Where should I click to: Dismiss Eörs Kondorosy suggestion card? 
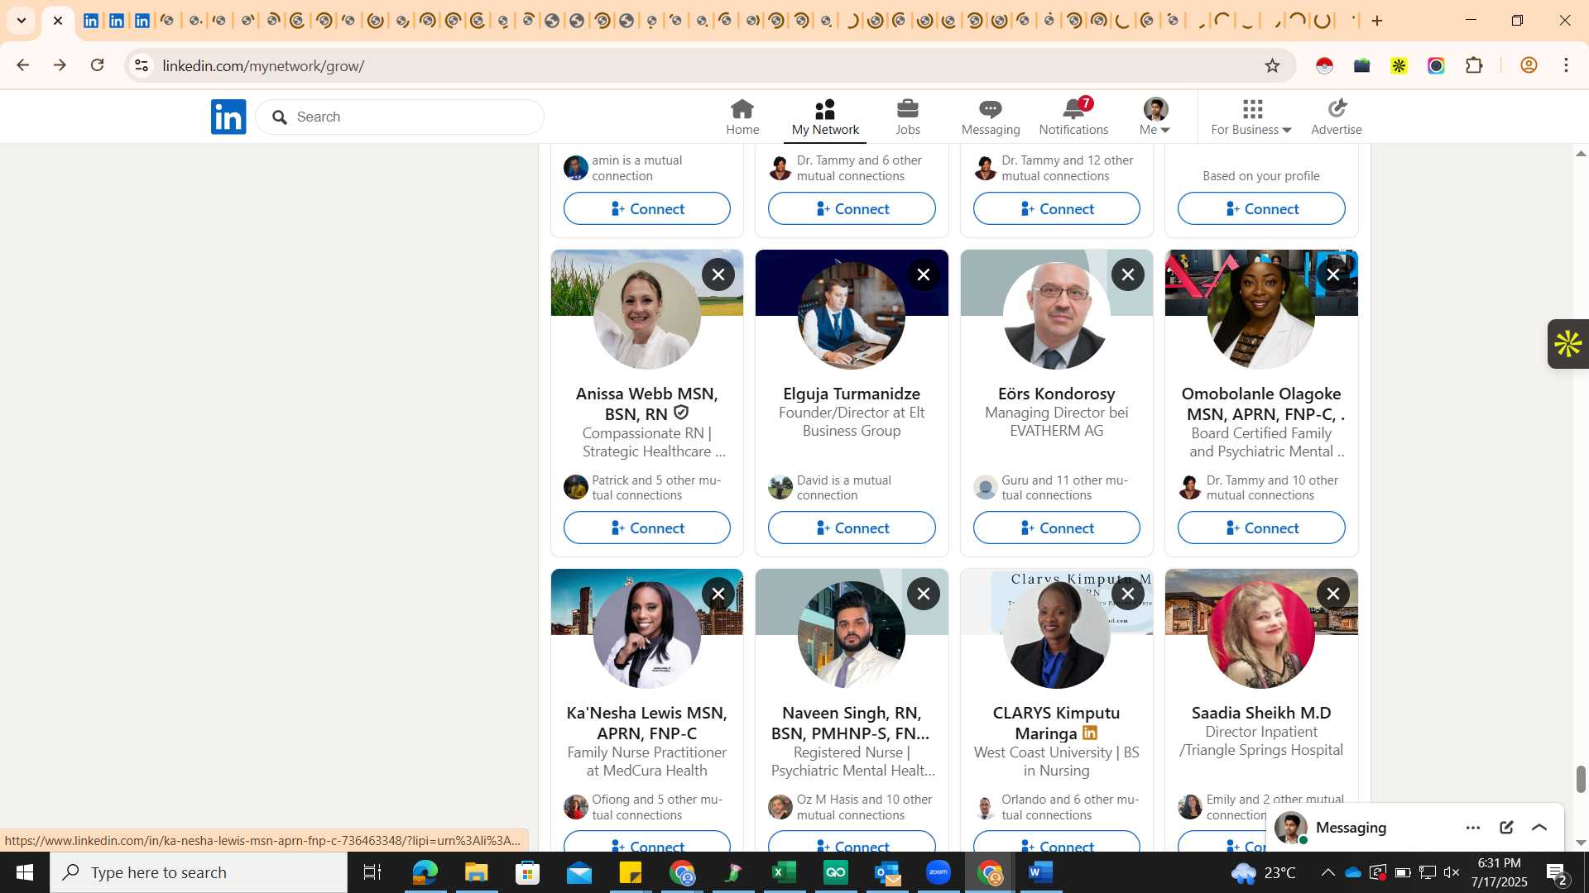[1128, 275]
